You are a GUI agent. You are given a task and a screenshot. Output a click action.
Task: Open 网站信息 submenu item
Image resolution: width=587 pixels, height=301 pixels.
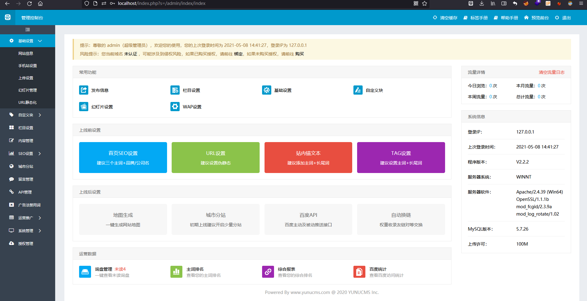tap(26, 53)
